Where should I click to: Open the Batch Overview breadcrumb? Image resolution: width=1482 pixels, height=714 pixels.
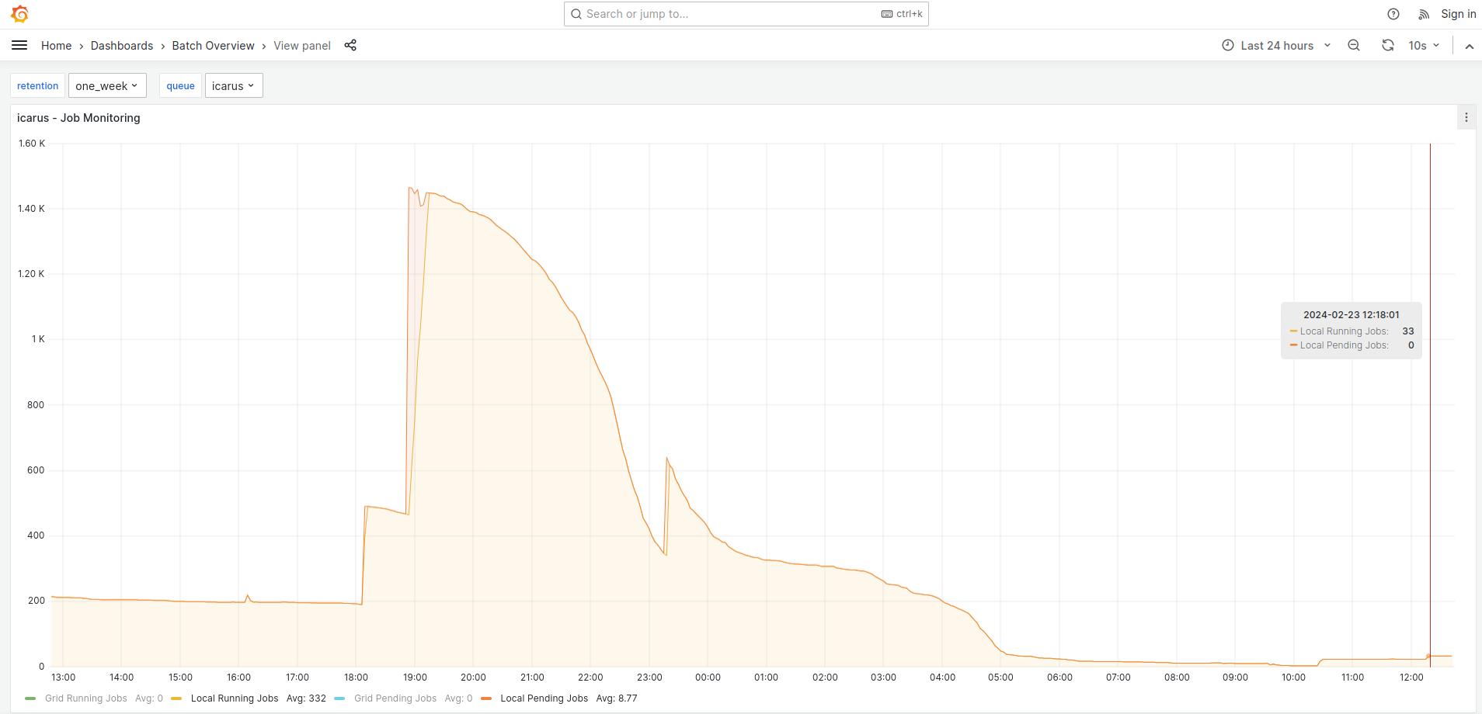pos(213,46)
